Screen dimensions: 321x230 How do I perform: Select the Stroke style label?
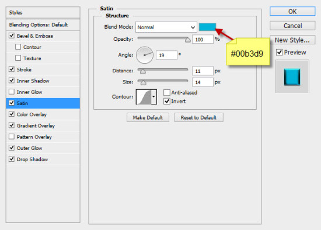(x=24, y=69)
